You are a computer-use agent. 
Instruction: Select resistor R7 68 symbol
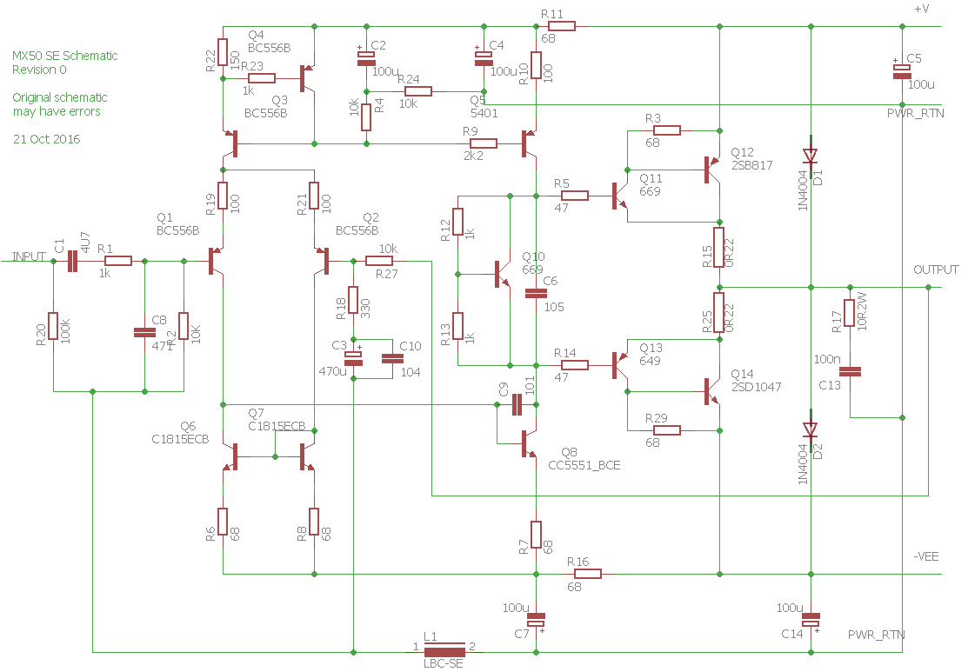pyautogui.click(x=536, y=535)
